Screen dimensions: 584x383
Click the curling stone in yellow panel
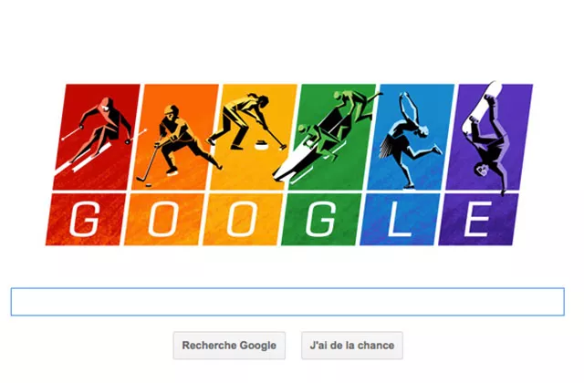tap(262, 146)
